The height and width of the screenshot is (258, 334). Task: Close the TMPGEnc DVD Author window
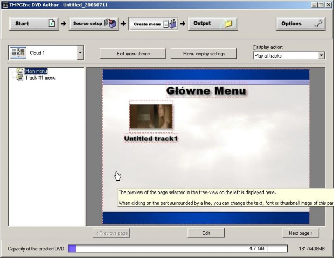(329, 5)
